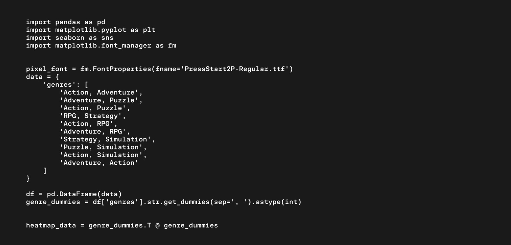Click the heatmap_data variable name

click(x=51, y=225)
